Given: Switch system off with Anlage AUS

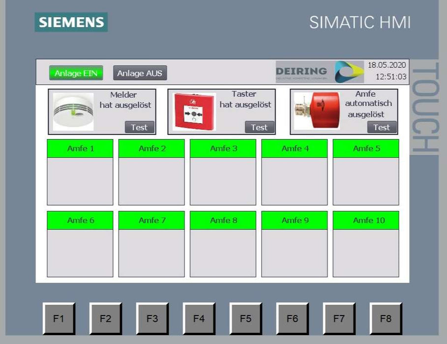Looking at the screenshot, I should (140, 73).
